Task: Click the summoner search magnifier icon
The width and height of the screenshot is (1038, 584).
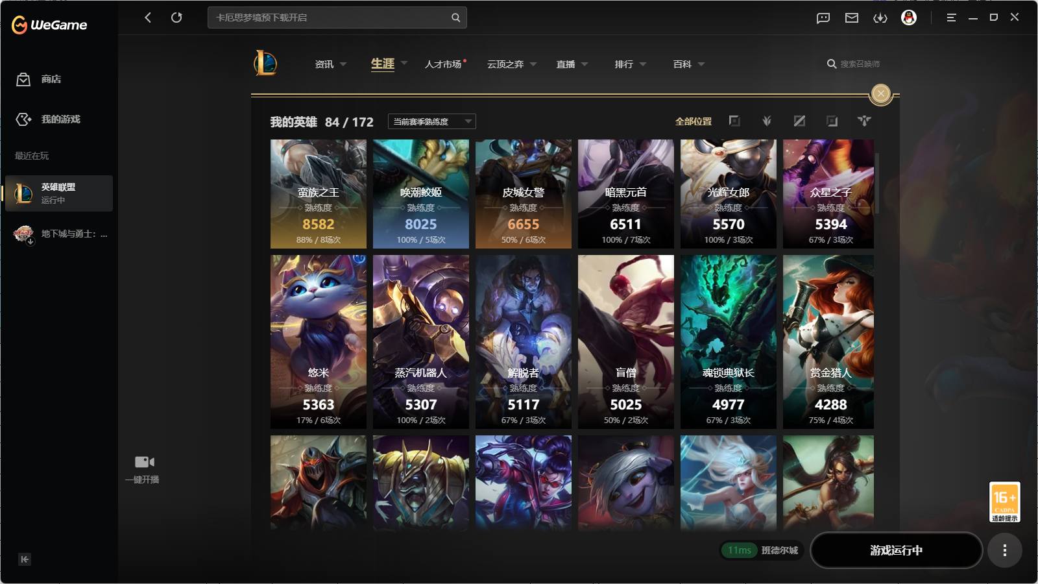Action: (832, 64)
